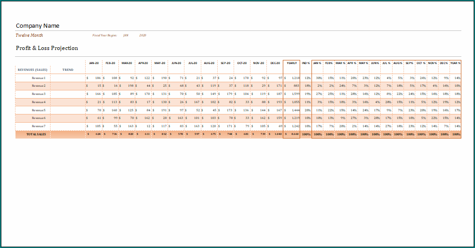This screenshot has width=475, height=248.
Task: Click the Twelve Month subtitle
Action: (30, 35)
